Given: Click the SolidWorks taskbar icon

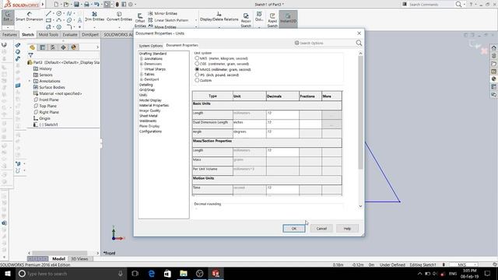Looking at the screenshot, I should 216,273.
